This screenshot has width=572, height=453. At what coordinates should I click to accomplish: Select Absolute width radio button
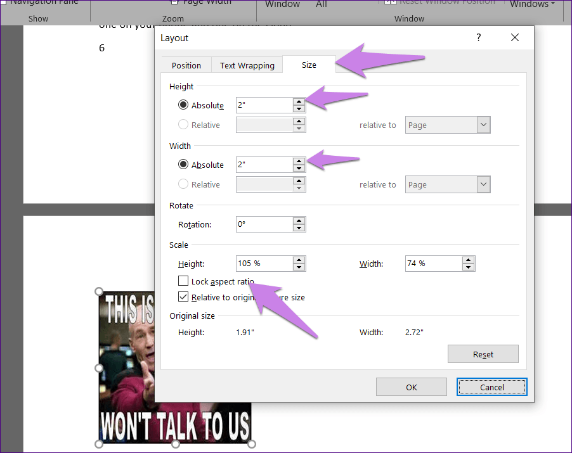click(184, 165)
